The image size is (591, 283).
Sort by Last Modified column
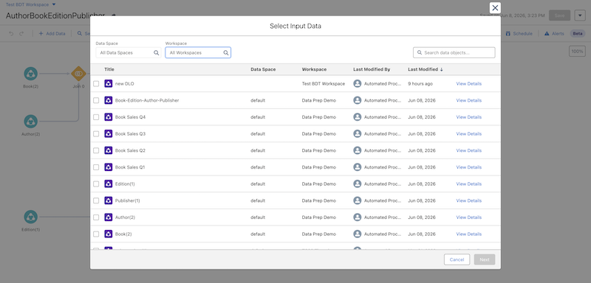point(426,69)
